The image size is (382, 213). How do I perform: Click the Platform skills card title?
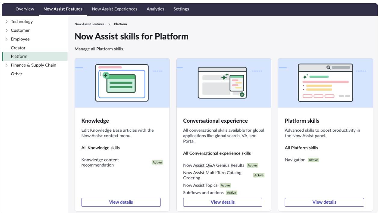(302, 121)
